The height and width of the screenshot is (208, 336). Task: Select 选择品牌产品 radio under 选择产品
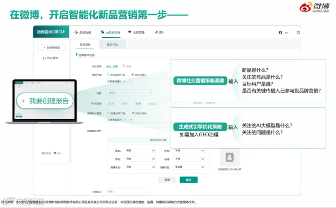click(x=108, y=75)
